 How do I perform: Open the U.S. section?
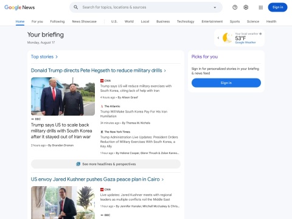click(114, 21)
